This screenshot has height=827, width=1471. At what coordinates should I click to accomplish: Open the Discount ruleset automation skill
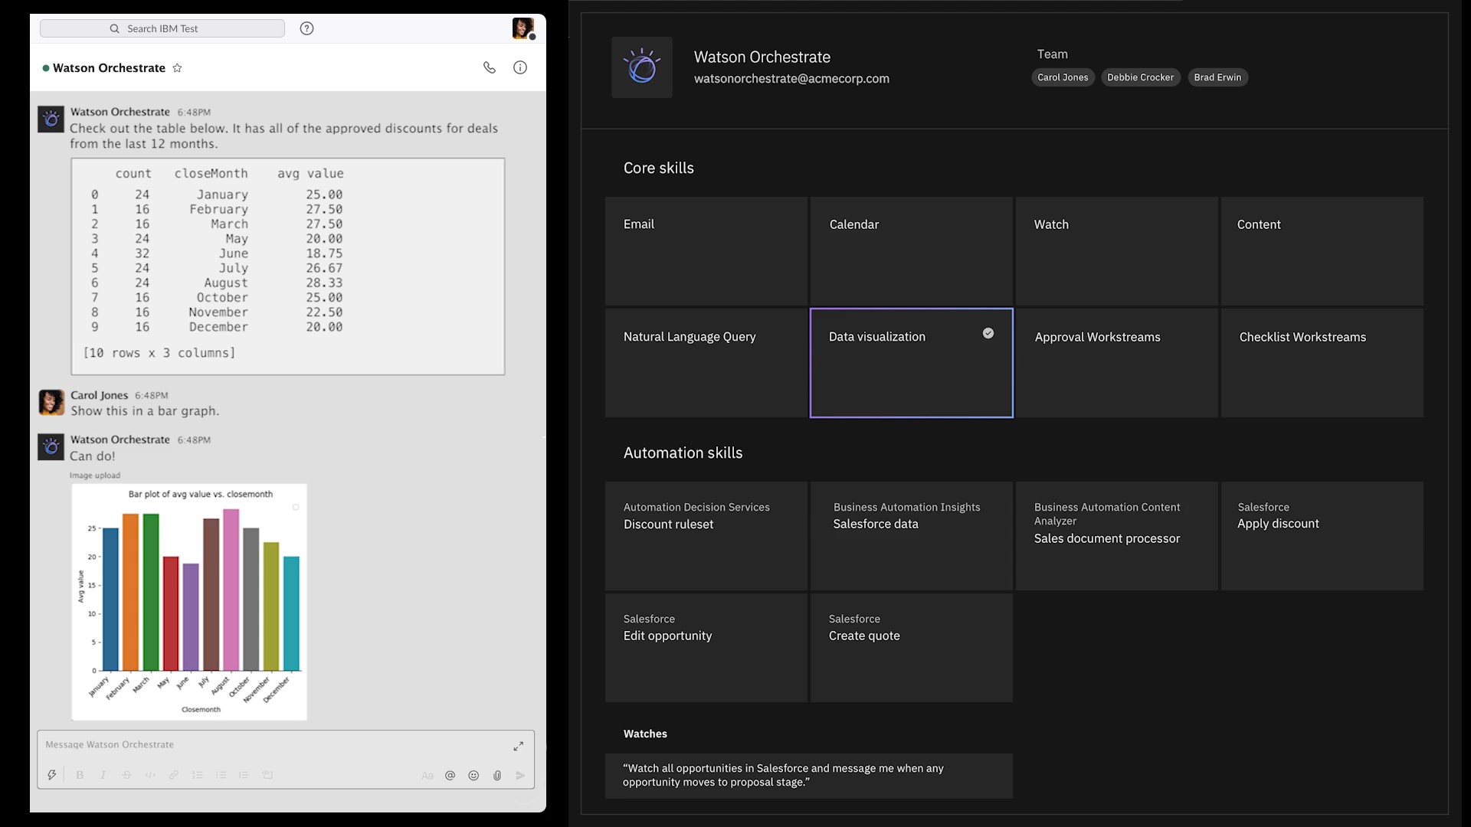coord(706,536)
